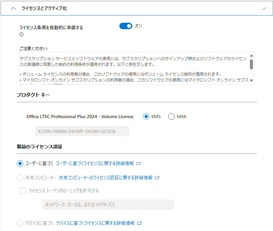Select ユーザーに基づく license activation radio
The image size is (273, 231).
pos(20,164)
